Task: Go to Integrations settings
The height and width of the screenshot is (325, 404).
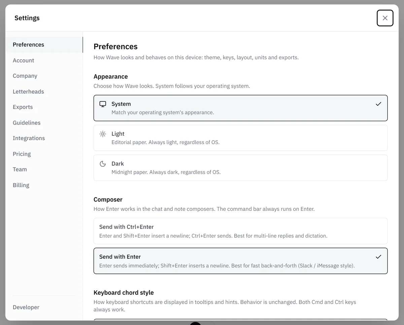Action: 44,138
